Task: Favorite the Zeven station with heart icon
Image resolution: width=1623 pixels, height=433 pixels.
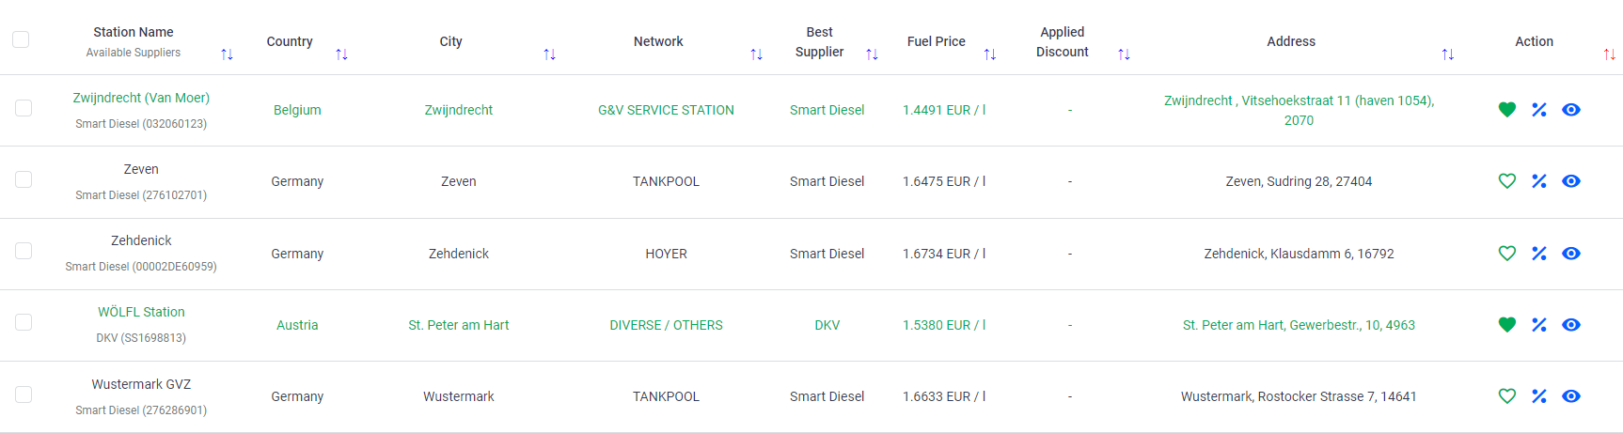Action: (1506, 181)
